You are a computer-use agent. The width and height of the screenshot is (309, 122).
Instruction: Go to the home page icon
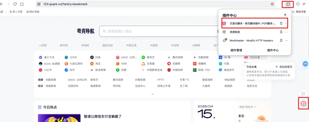point(22,4)
